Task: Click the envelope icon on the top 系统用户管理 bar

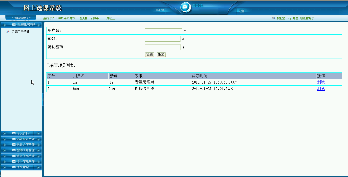Action: (x=14, y=25)
